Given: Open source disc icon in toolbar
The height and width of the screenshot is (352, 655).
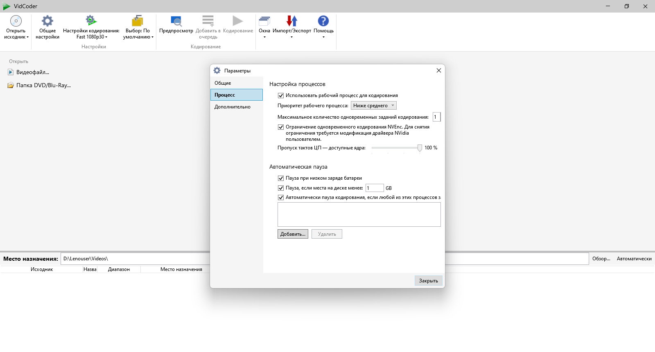Looking at the screenshot, I should [16, 21].
